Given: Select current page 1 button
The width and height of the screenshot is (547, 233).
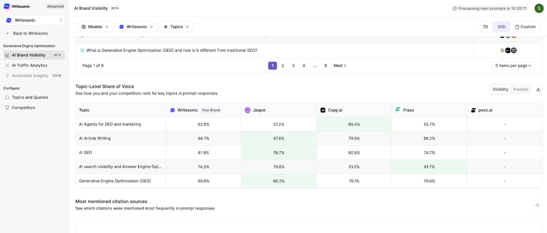Looking at the screenshot, I should point(272,66).
